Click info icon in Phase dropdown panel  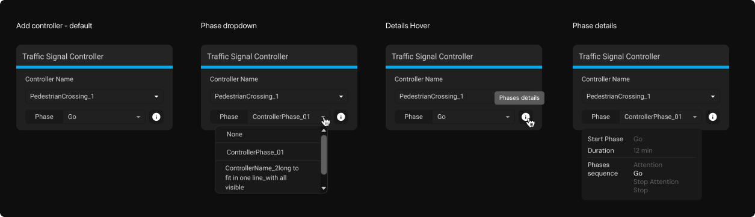click(x=341, y=117)
